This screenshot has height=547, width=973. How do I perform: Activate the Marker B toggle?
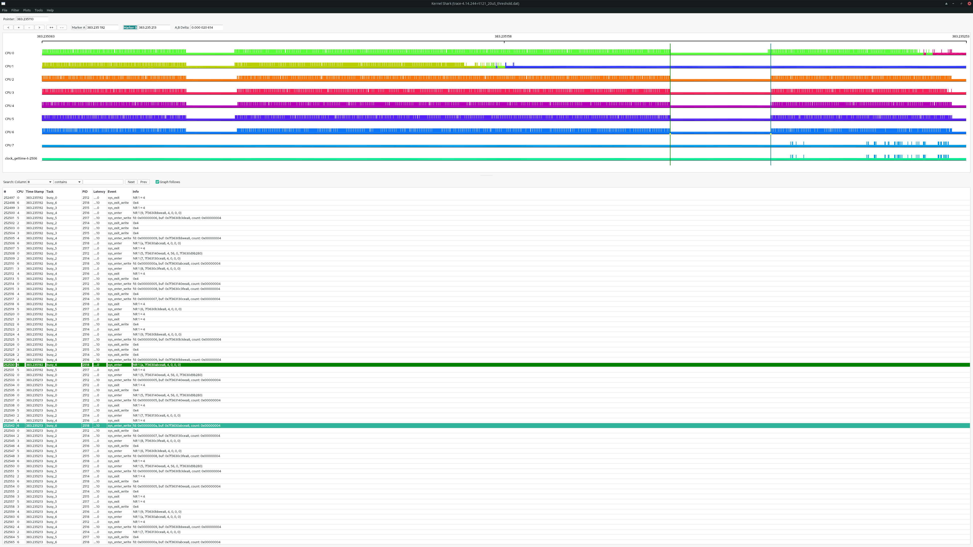pyautogui.click(x=130, y=27)
